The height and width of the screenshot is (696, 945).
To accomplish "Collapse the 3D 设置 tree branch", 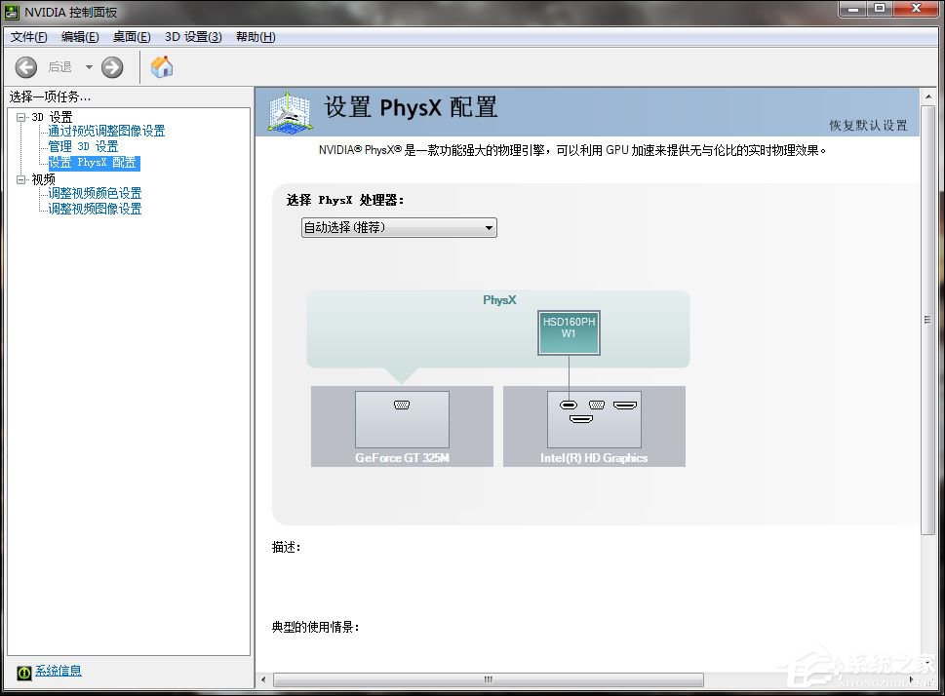I will point(20,116).
